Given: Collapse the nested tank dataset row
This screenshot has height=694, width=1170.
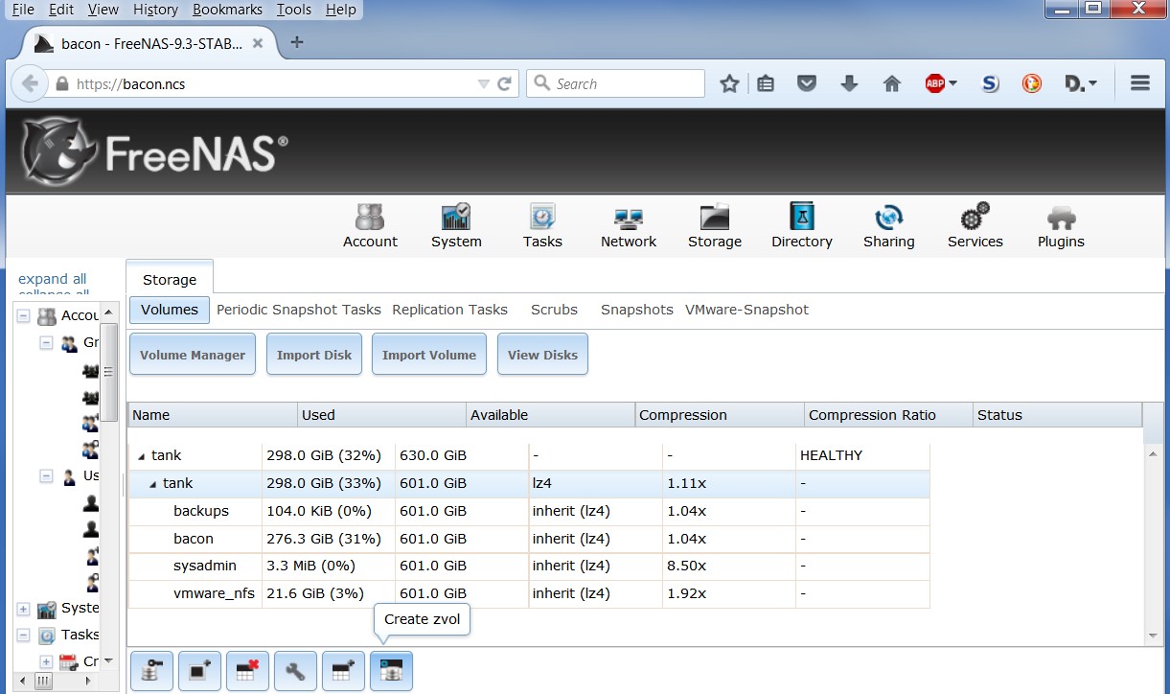Looking at the screenshot, I should pyautogui.click(x=153, y=484).
